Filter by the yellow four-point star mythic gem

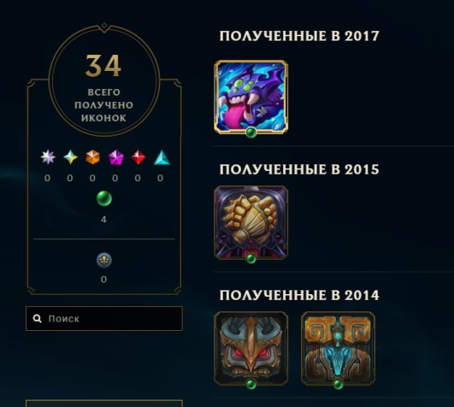70,156
